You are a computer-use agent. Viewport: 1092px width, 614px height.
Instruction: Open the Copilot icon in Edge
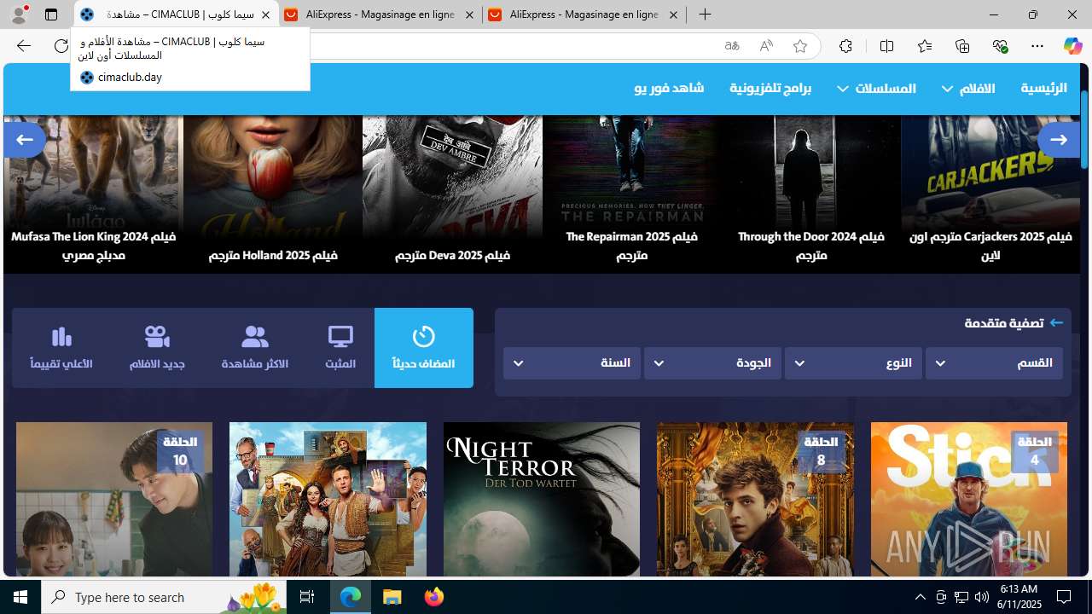1072,46
